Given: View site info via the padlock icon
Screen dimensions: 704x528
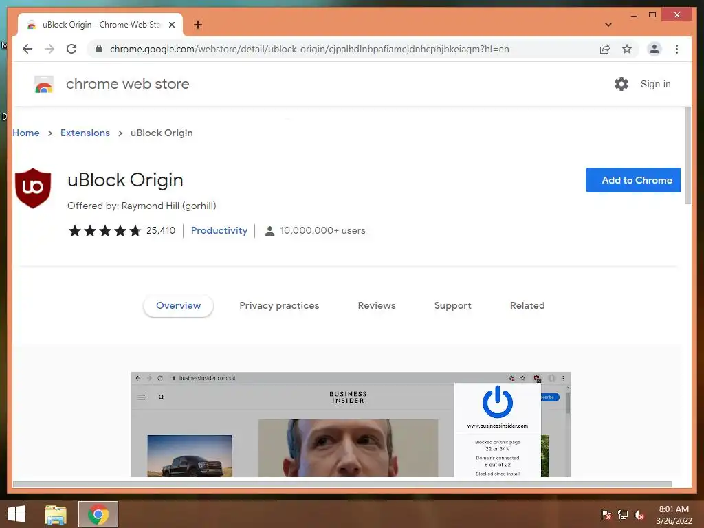Looking at the screenshot, I should 99,49.
